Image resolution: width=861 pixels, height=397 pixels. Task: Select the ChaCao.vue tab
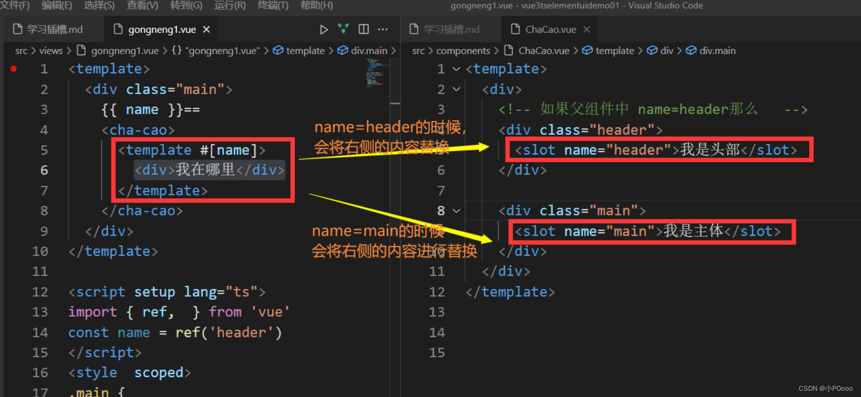point(550,30)
